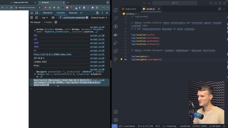
Task: Click the 1 hidden messages label
Action: click(x=48, y=22)
